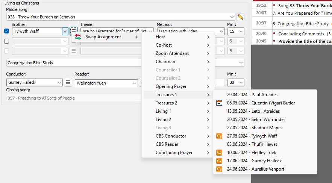Click hamburger menu beside Gurney Halleck conductor
The image size is (332, 183).
point(68,82)
